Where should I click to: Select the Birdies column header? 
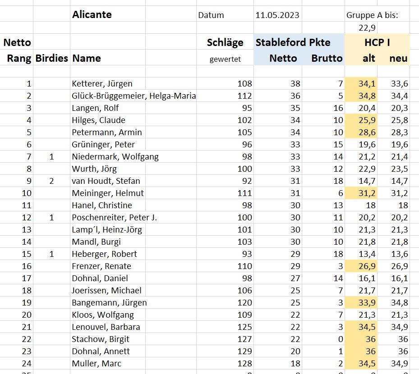tap(51, 57)
